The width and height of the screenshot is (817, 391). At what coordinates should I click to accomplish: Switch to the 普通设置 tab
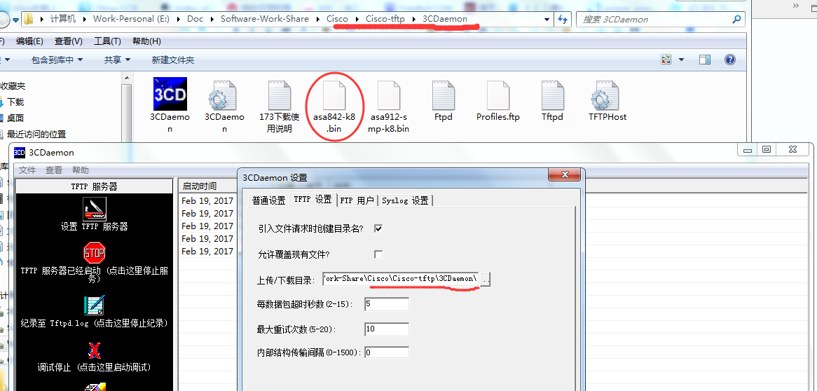(x=269, y=200)
